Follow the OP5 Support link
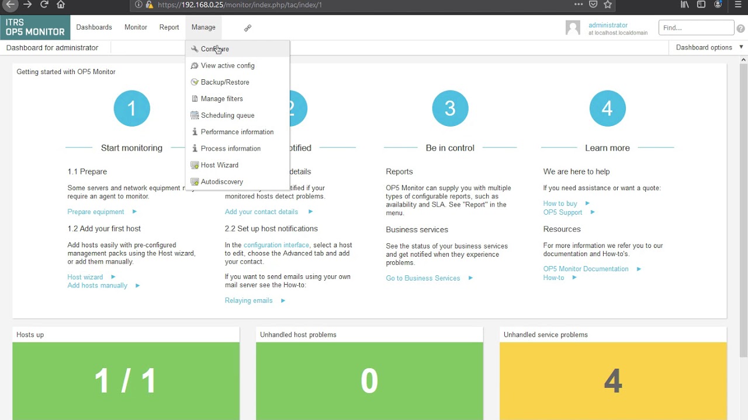The image size is (748, 420). 563,212
